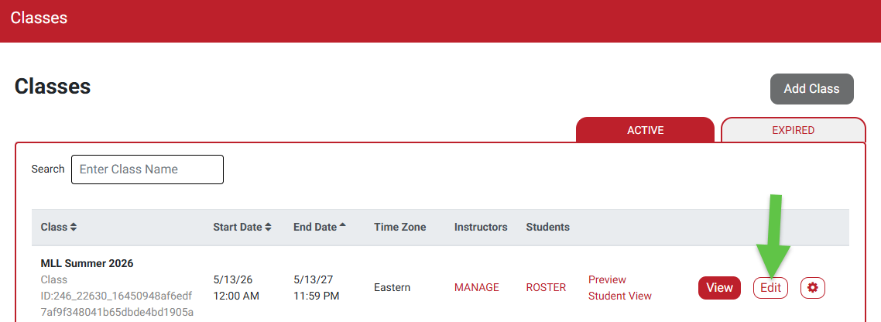
Task: Click the End Date column header text
Action: point(314,227)
